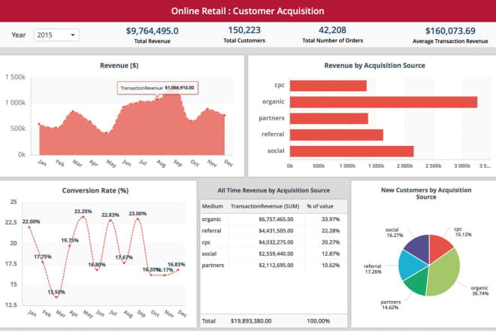Click the partners bar in revenue chart
Screen dimensions: 496x331
328,118
